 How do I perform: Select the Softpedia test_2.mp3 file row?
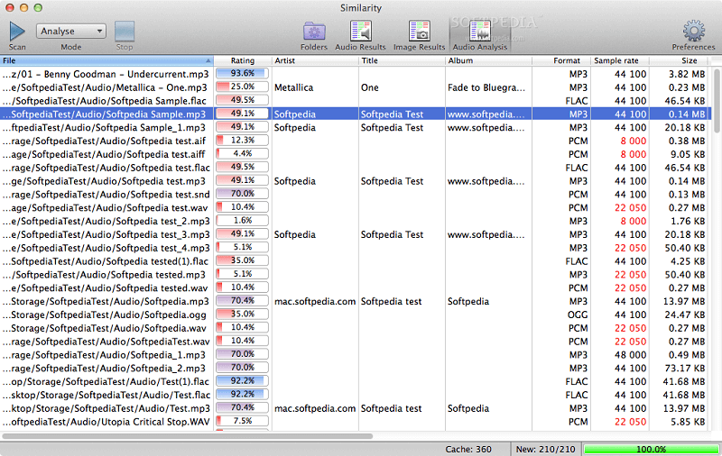356,221
